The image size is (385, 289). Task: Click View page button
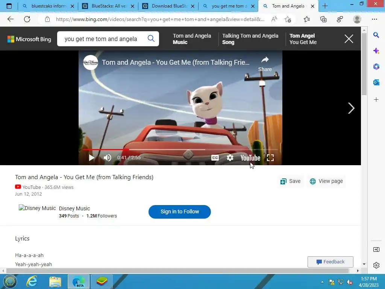[x=326, y=181]
